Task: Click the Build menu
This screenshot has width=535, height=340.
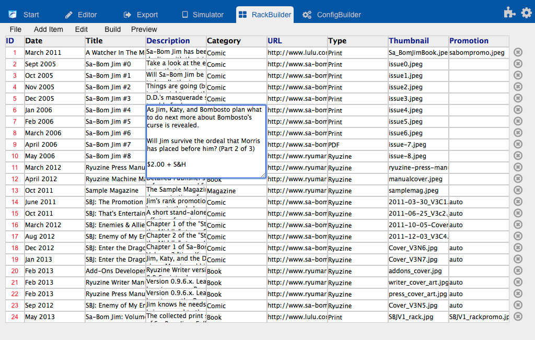Action: (x=112, y=29)
